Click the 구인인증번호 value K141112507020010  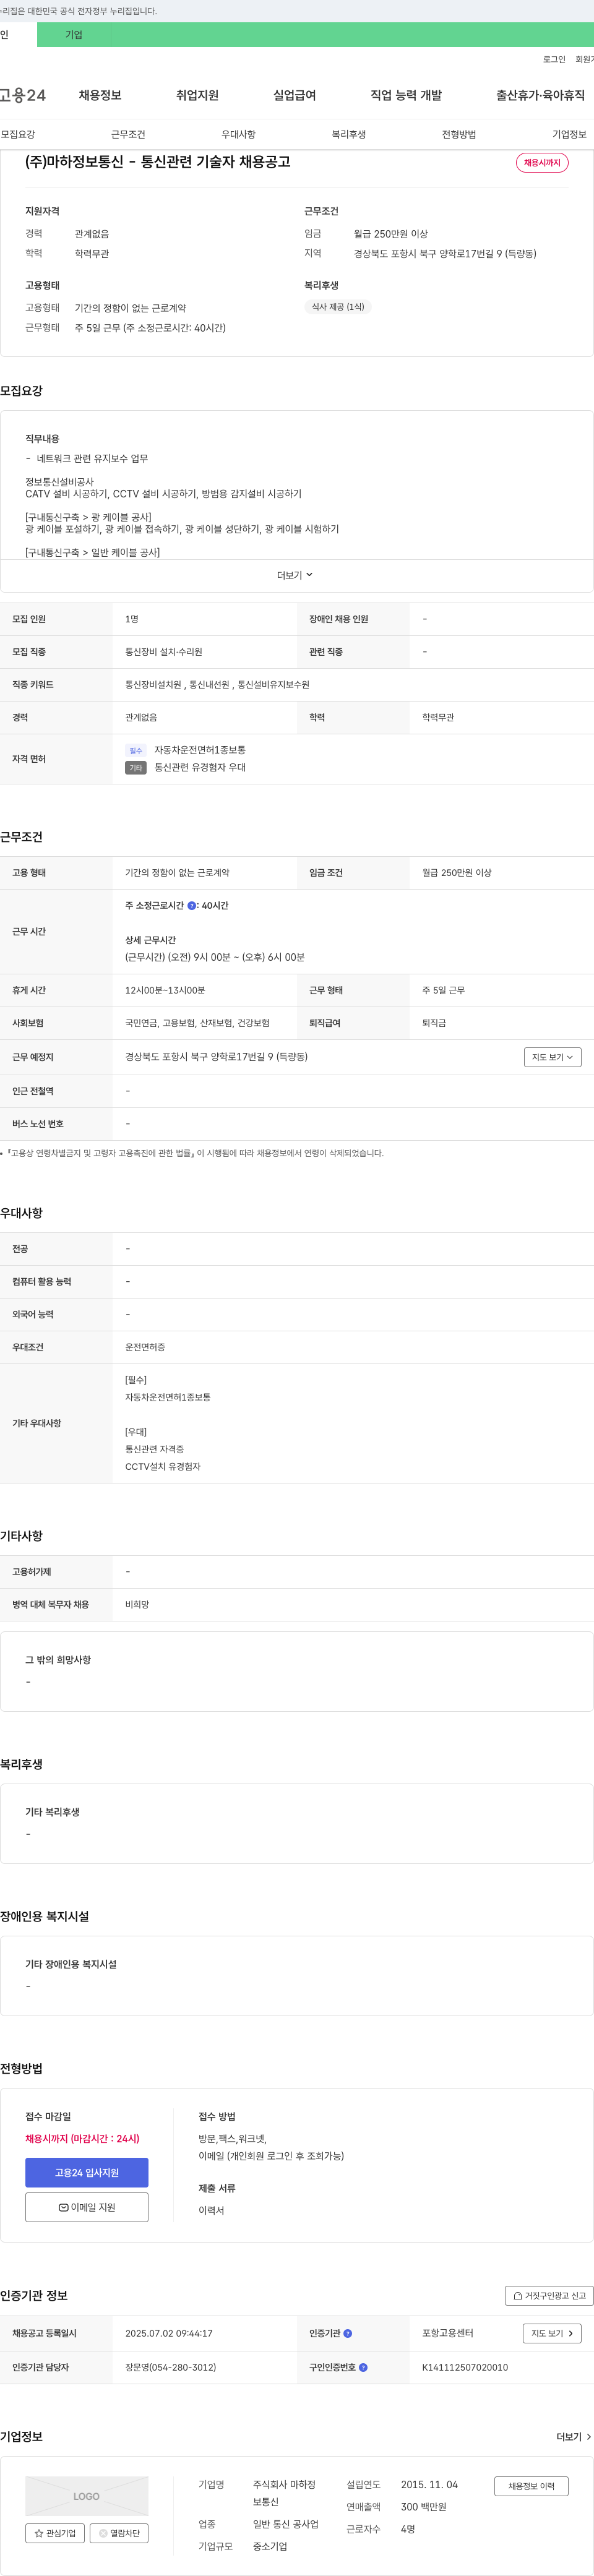(465, 2367)
